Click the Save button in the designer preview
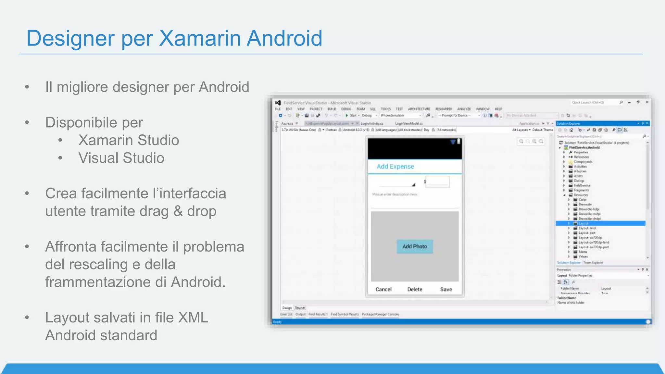Viewport: 665px width, 374px height. point(446,289)
